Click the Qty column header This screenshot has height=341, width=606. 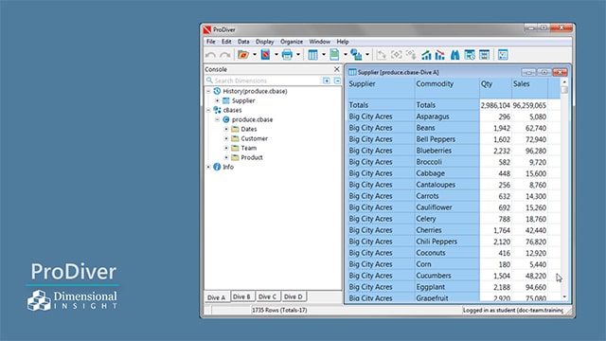[x=495, y=88]
